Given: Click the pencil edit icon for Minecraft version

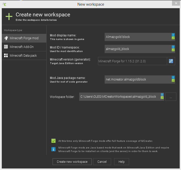Looking at the screenshot, I should click(x=171, y=61).
